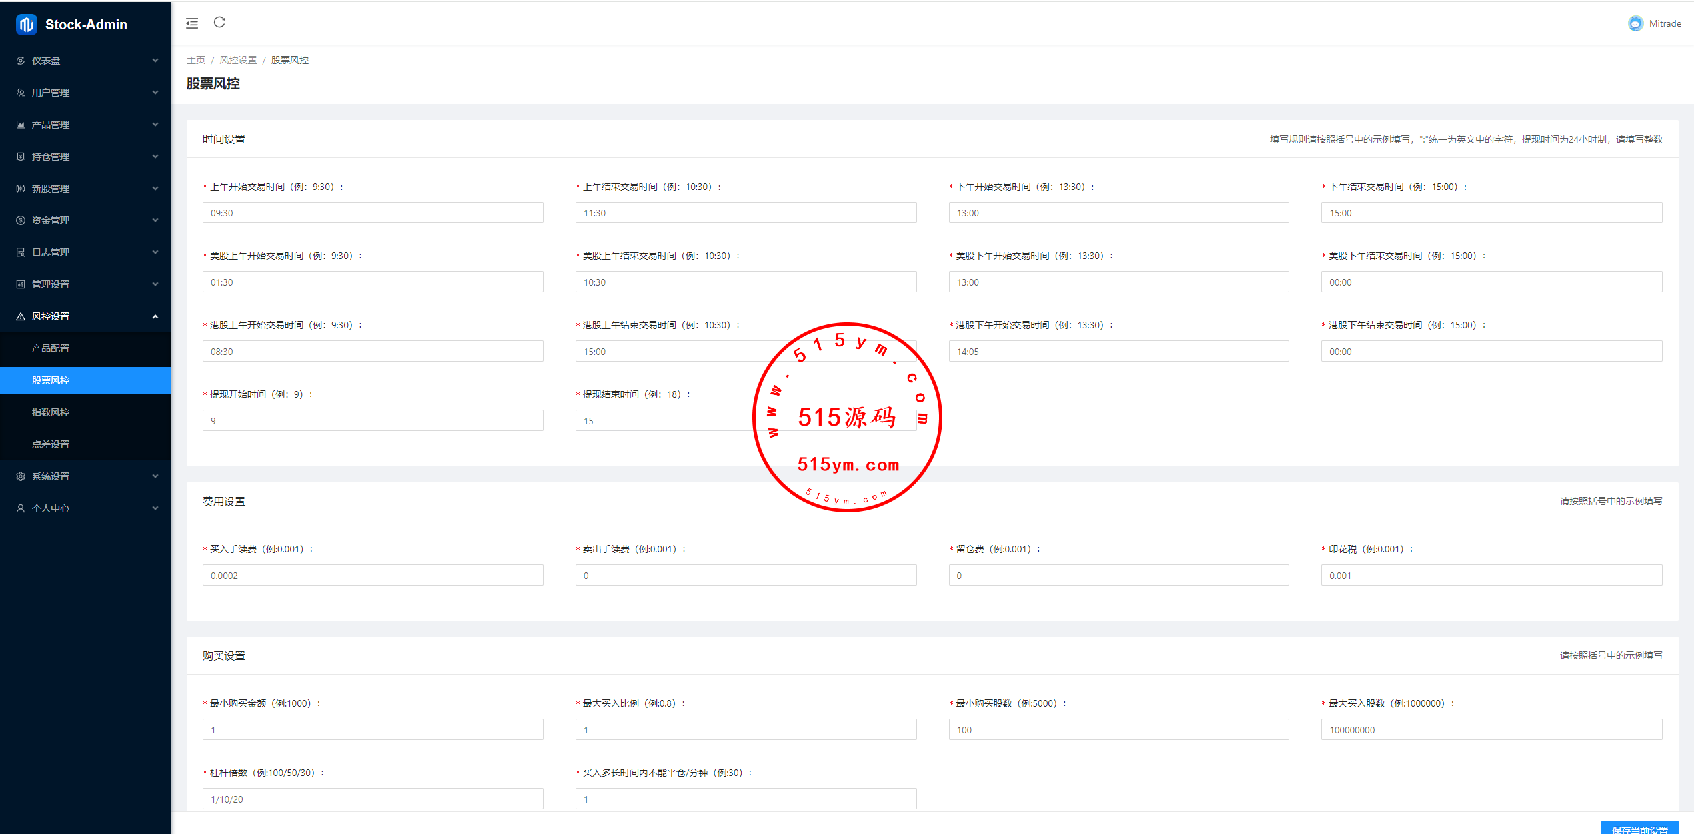1694x834 pixels.
Task: Select the 点差设置 submenu item
Action: tap(51, 444)
